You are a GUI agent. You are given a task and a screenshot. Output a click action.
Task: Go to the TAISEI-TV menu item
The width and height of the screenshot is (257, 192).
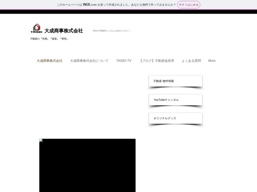[x=124, y=61]
